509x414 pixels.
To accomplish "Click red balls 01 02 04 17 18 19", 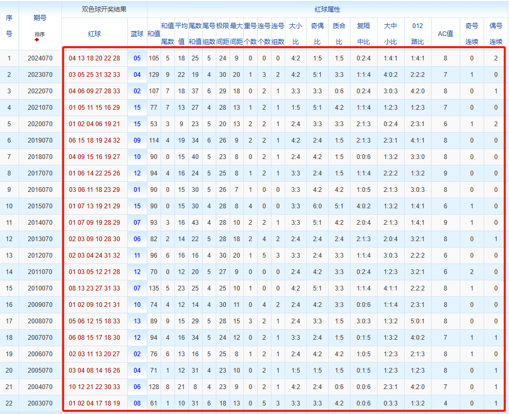I will click(x=94, y=403).
